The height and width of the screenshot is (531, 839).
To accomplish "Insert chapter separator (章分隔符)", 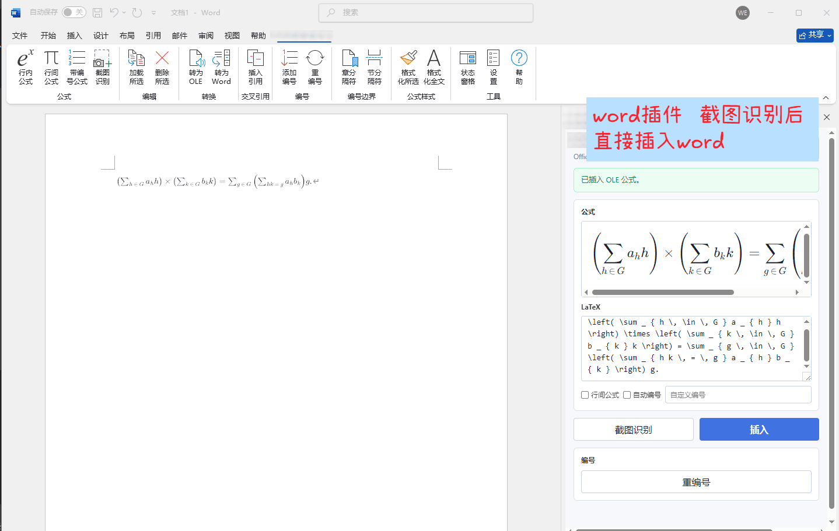I will tap(349, 68).
